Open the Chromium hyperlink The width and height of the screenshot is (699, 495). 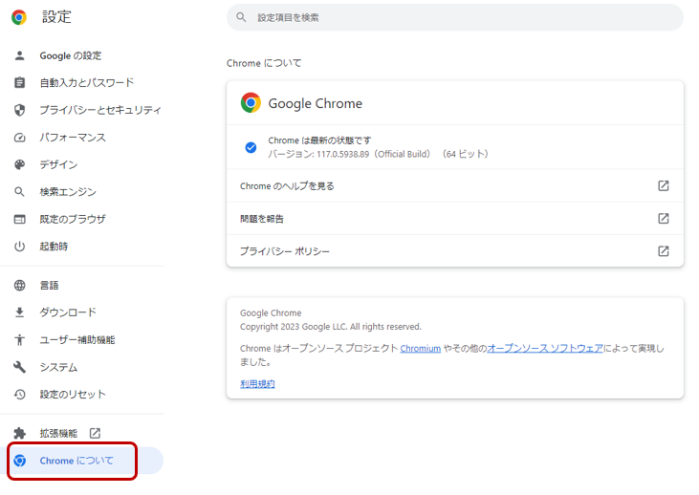420,349
